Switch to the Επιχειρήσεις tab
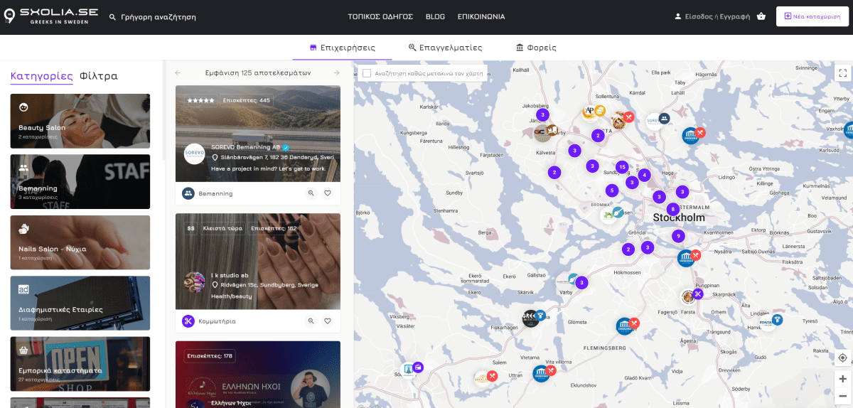Image resolution: width=853 pixels, height=408 pixels. pyautogui.click(x=343, y=48)
